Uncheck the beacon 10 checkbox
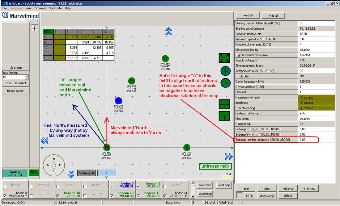Viewport: 340px width, 206px height. tap(58, 196)
